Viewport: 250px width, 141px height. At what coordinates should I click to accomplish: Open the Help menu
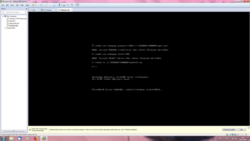coord(27,5)
